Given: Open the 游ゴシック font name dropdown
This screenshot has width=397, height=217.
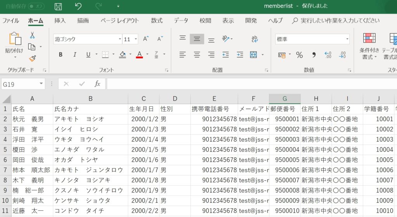Looking at the screenshot, I should click(x=120, y=39).
